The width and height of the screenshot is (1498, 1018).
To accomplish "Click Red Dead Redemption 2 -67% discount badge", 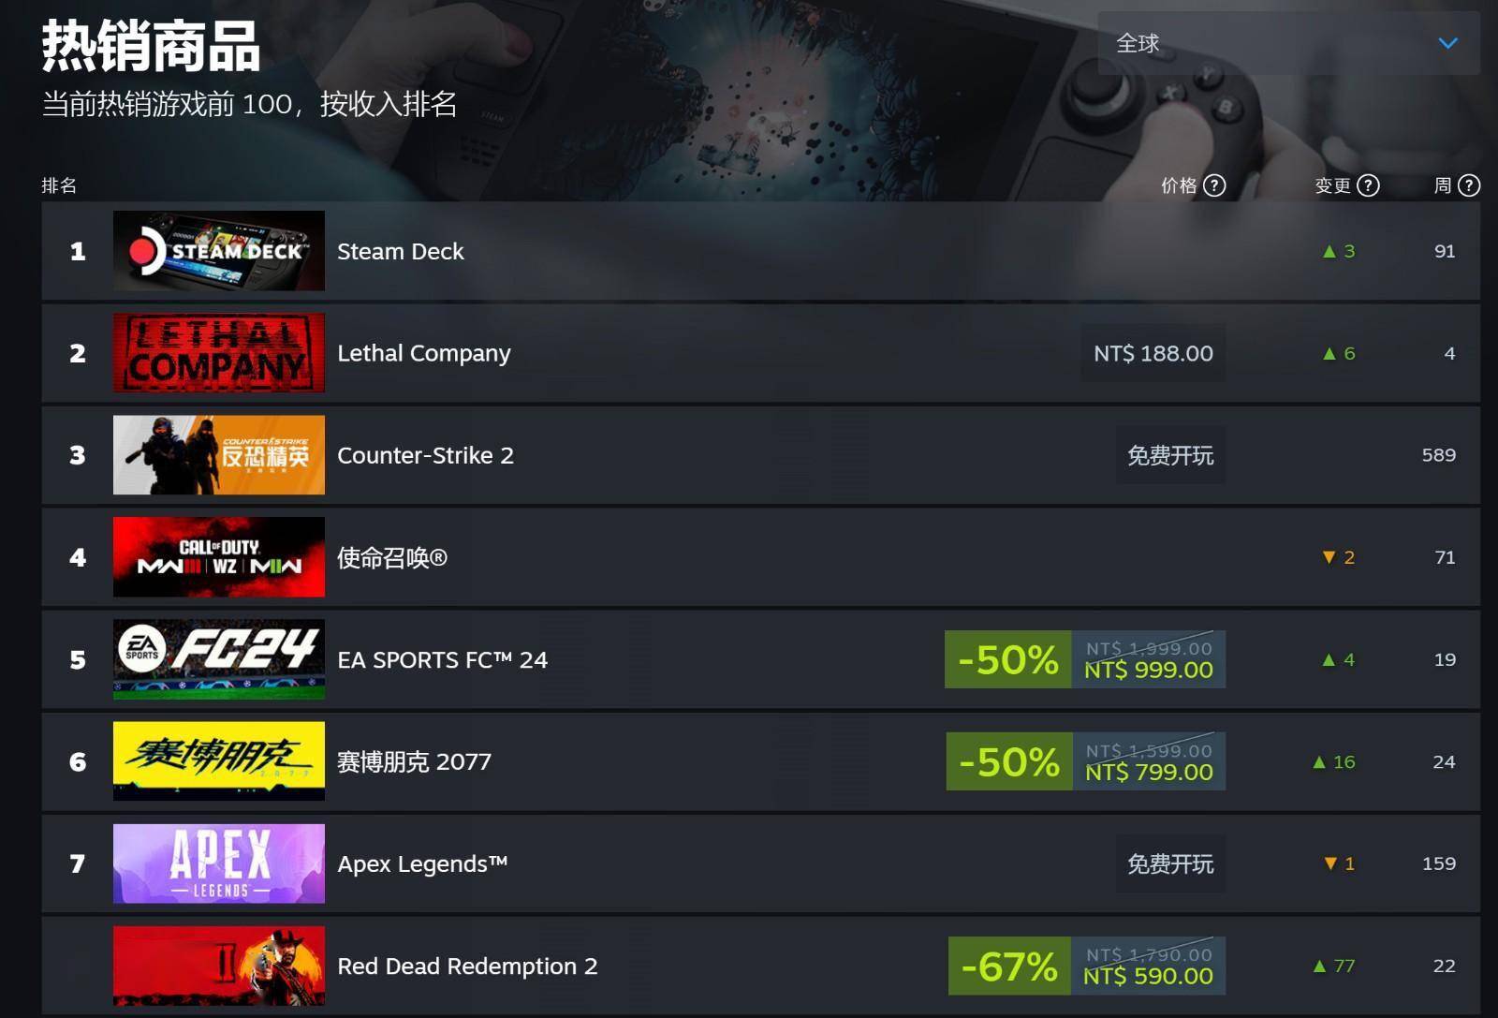I will 1009,966.
